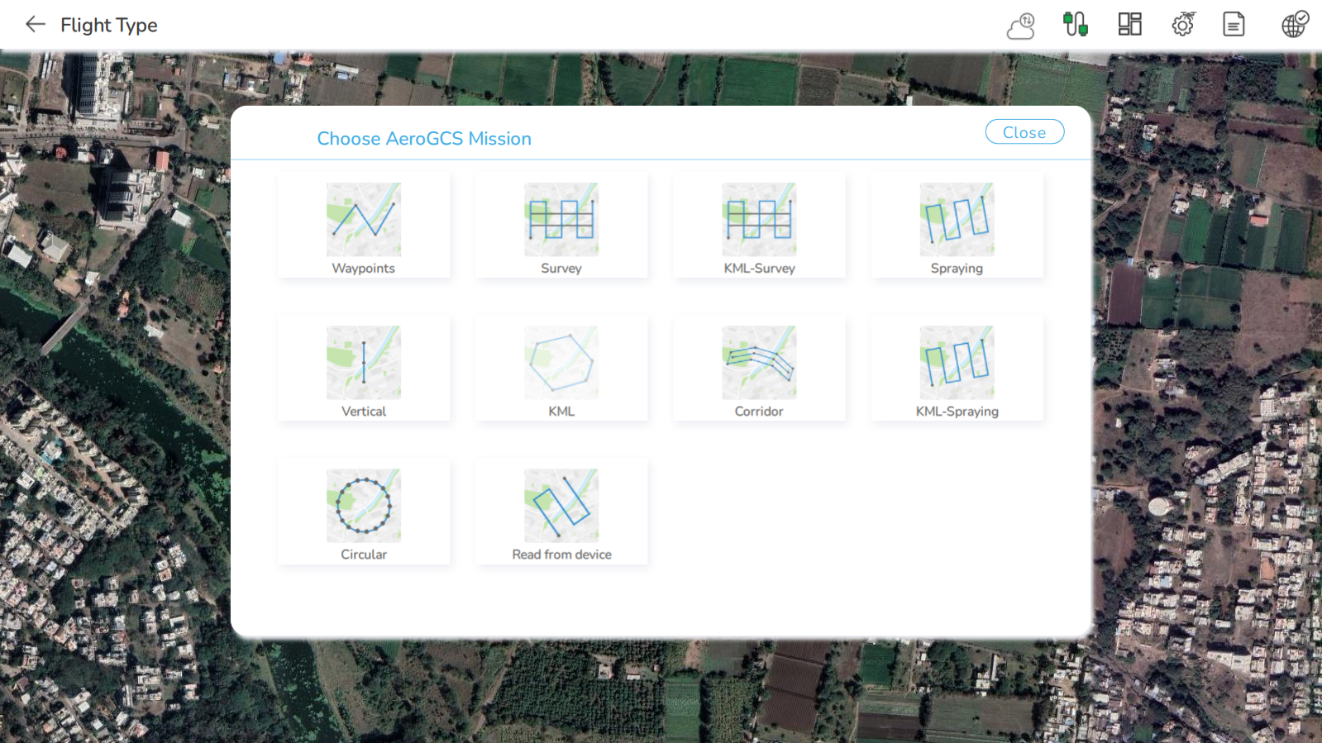Select the Spraying mission card
Screen dimensions: 1322x743
tap(957, 226)
